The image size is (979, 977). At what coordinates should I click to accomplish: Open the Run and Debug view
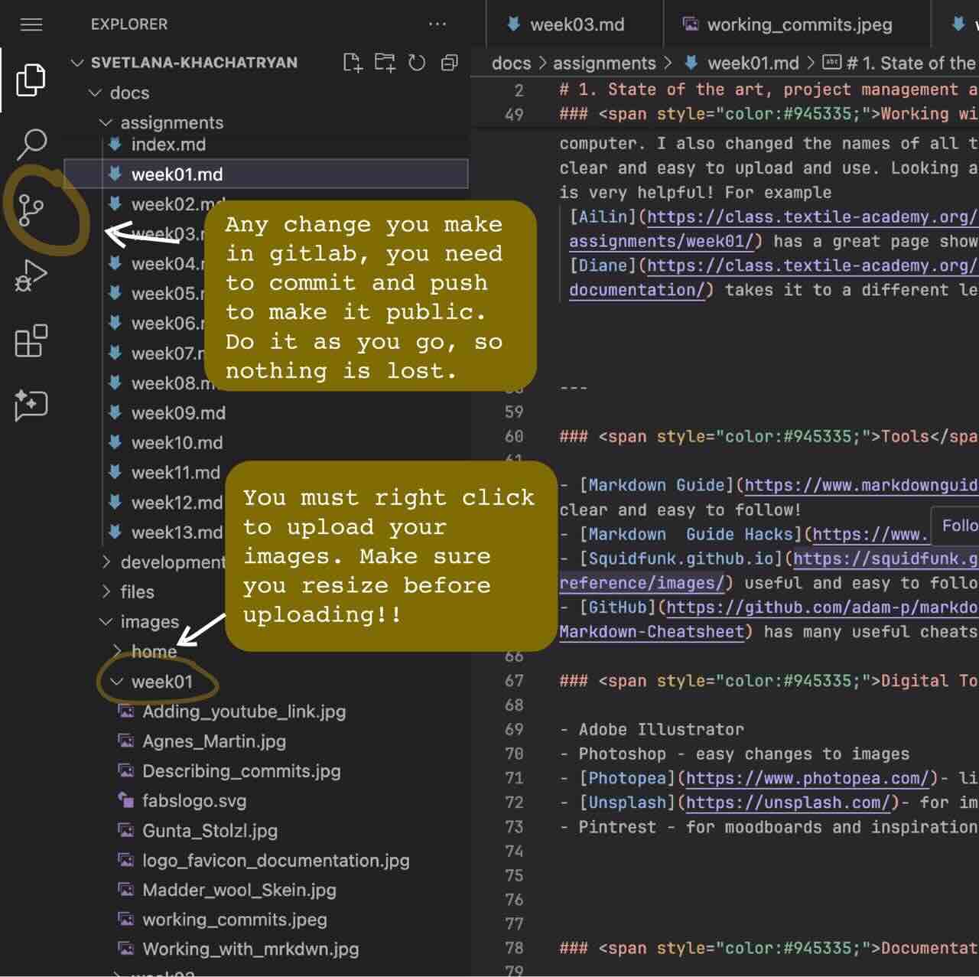coord(31,275)
